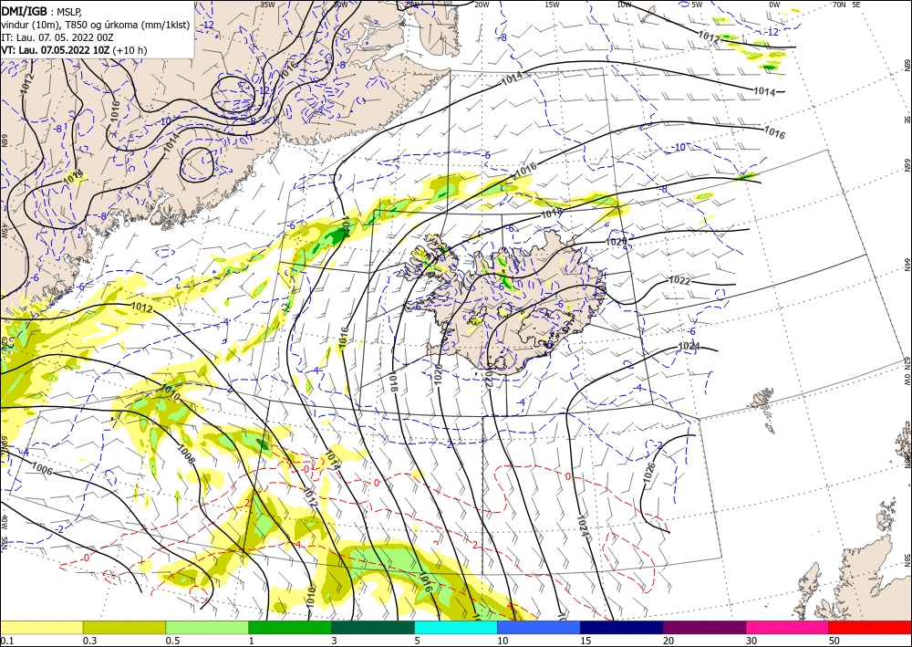Click the light green 0.5–1 legend swatch

(x=207, y=627)
